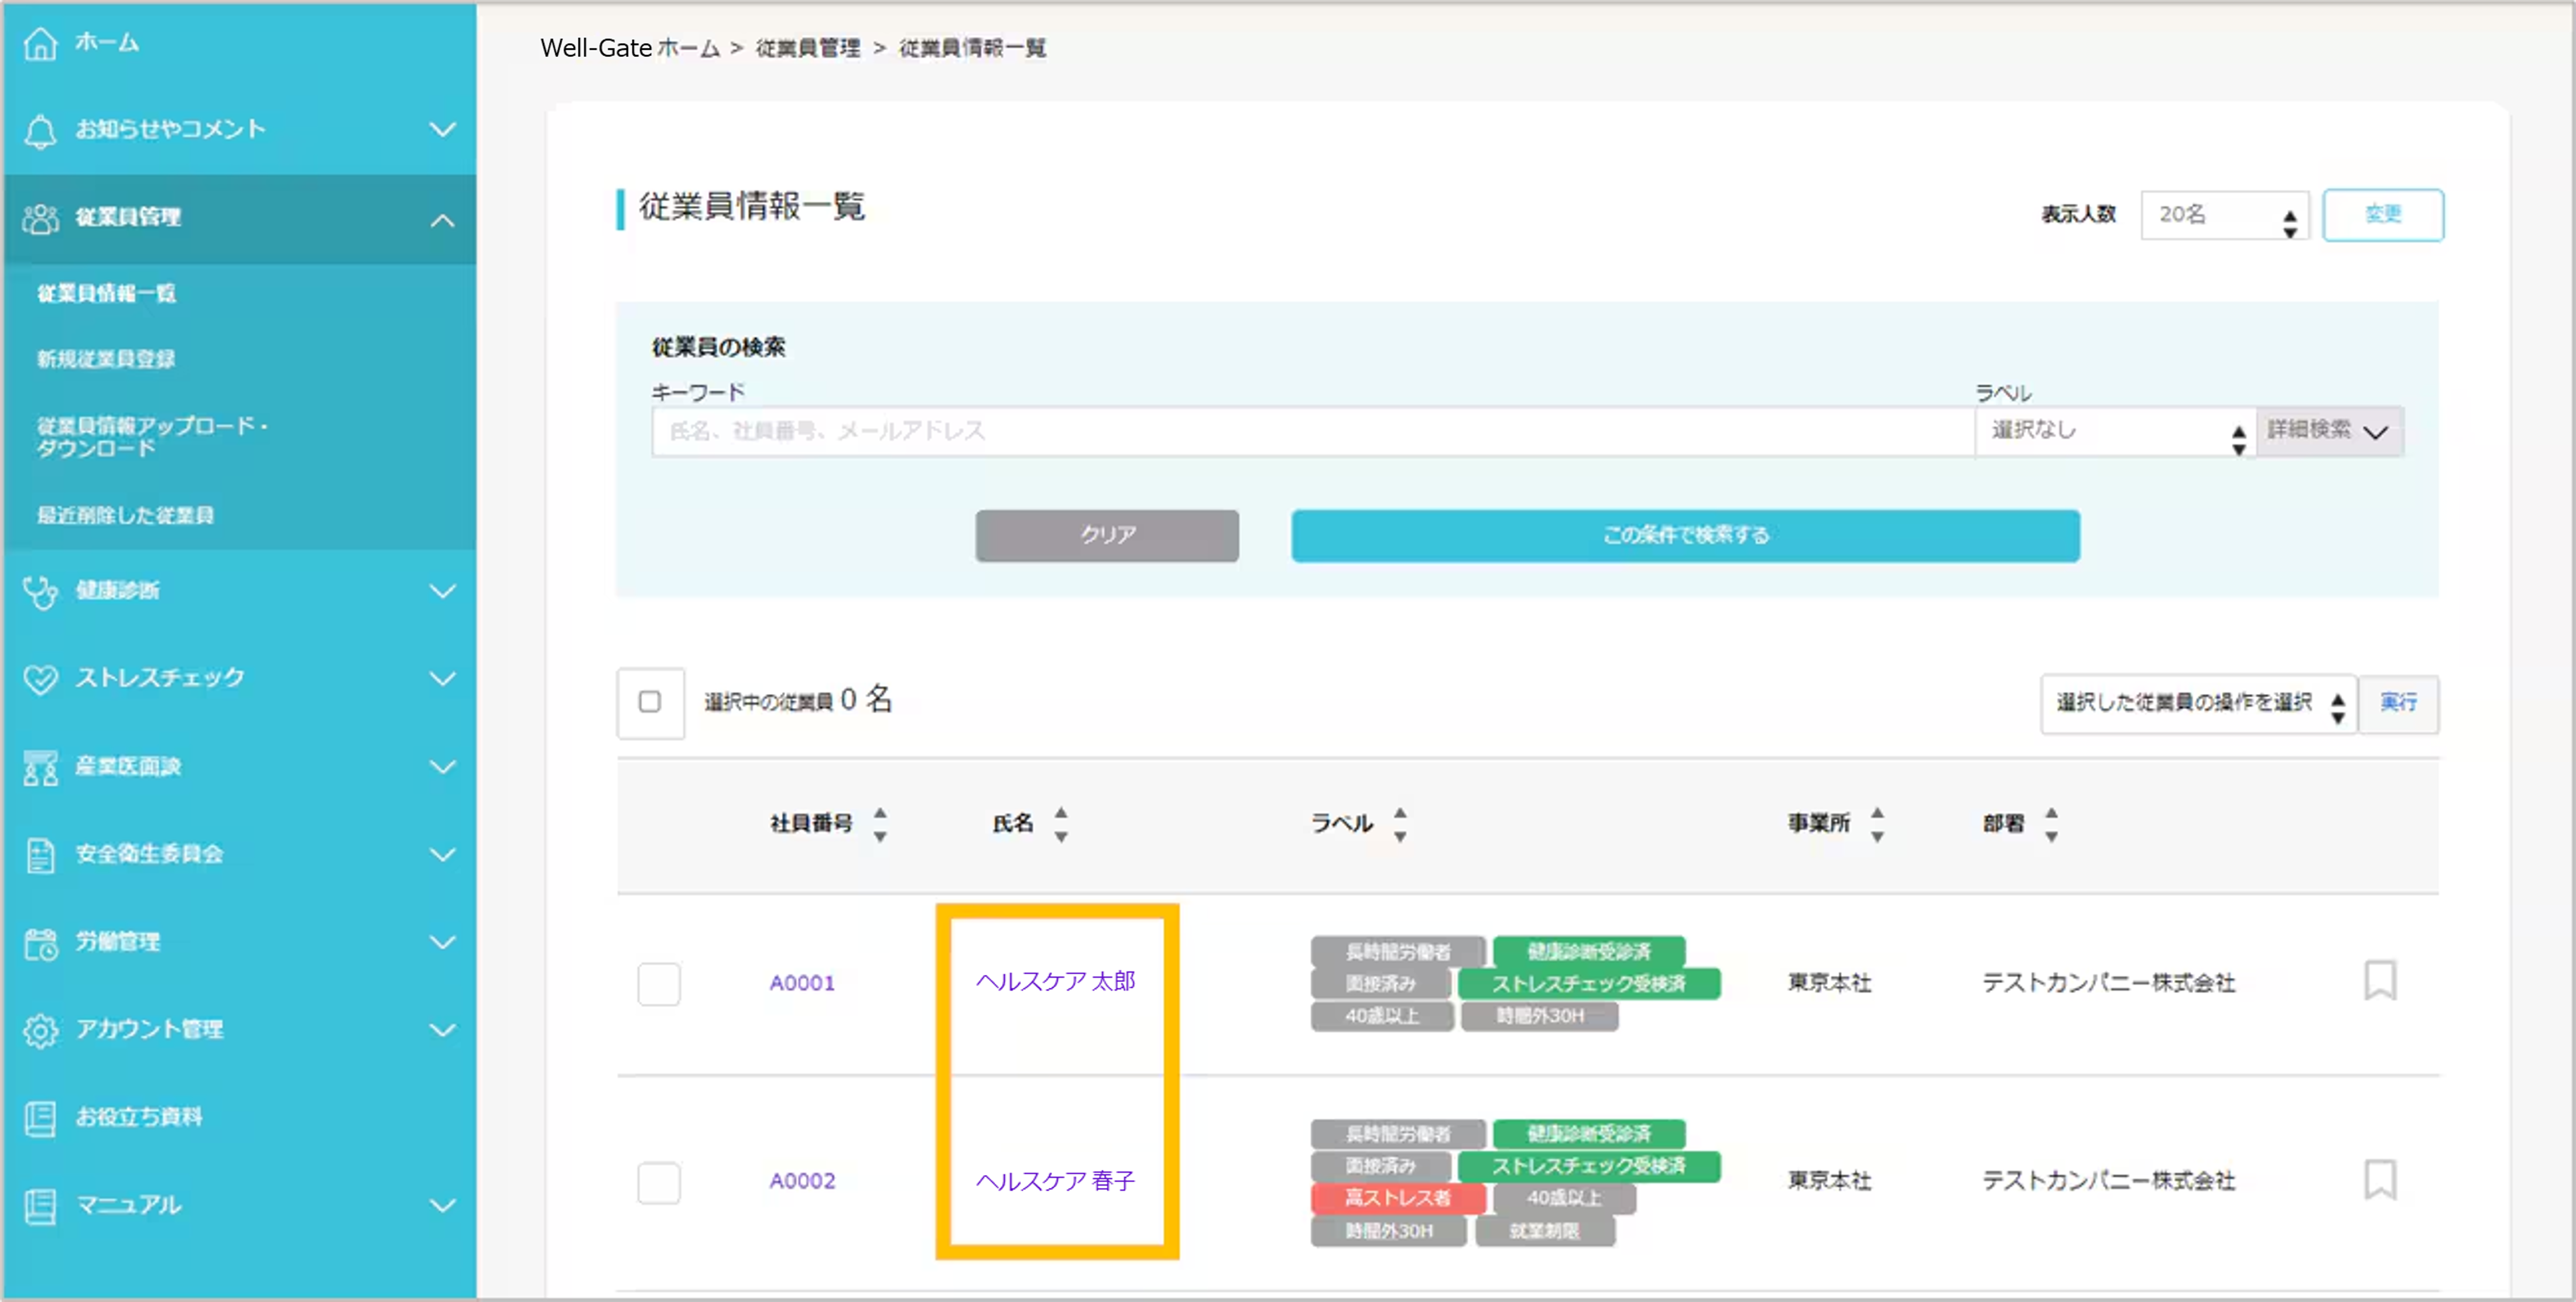Click the この条件で検索する search button
This screenshot has height=1302, width=2576.
[x=1685, y=535]
